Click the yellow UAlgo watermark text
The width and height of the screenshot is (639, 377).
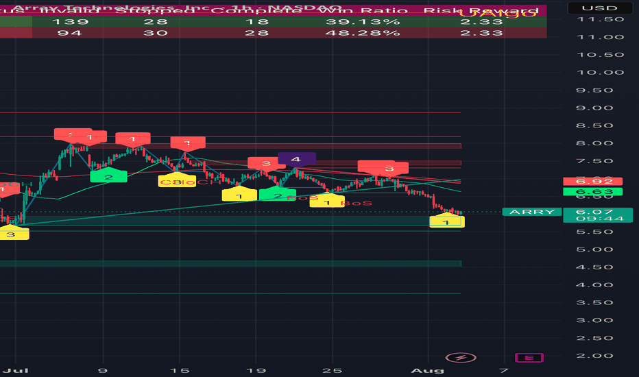(497, 14)
